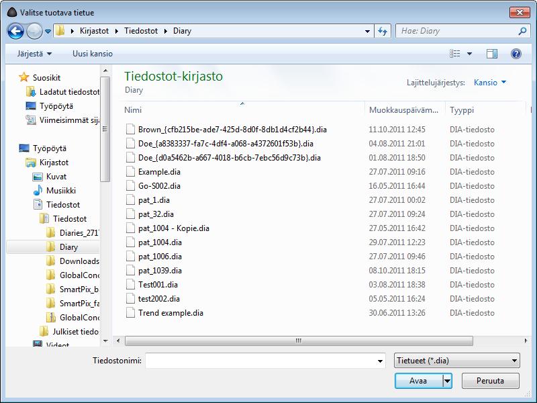Image resolution: width=537 pixels, height=403 pixels.
Task: Select the Diary folder in the tree
Action: coord(68,247)
